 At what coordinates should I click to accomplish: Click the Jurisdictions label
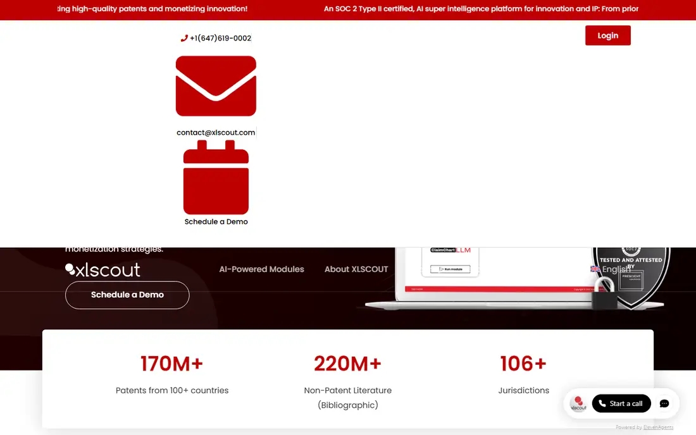click(x=523, y=391)
